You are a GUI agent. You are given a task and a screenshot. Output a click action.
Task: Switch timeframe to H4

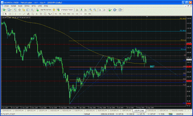point(77,14)
